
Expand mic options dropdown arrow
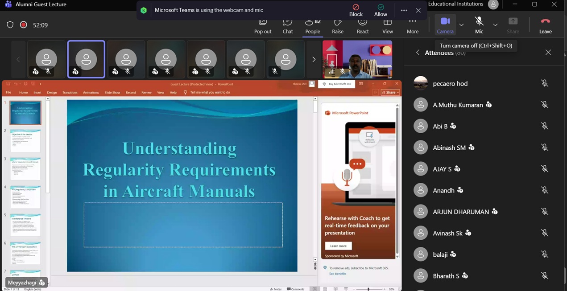pyautogui.click(x=495, y=25)
